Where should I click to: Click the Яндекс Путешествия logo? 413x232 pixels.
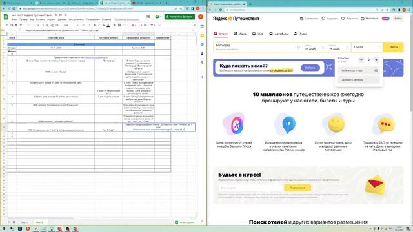(236, 19)
